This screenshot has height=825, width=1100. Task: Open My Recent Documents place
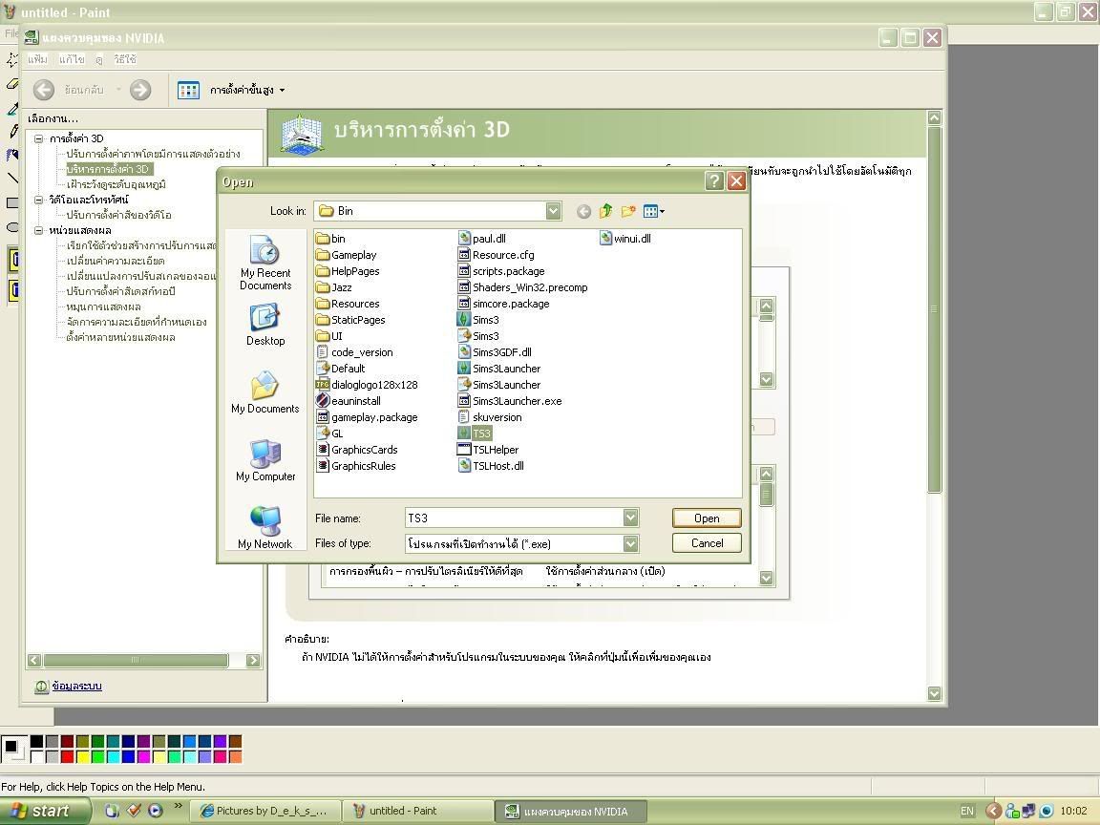point(265,264)
